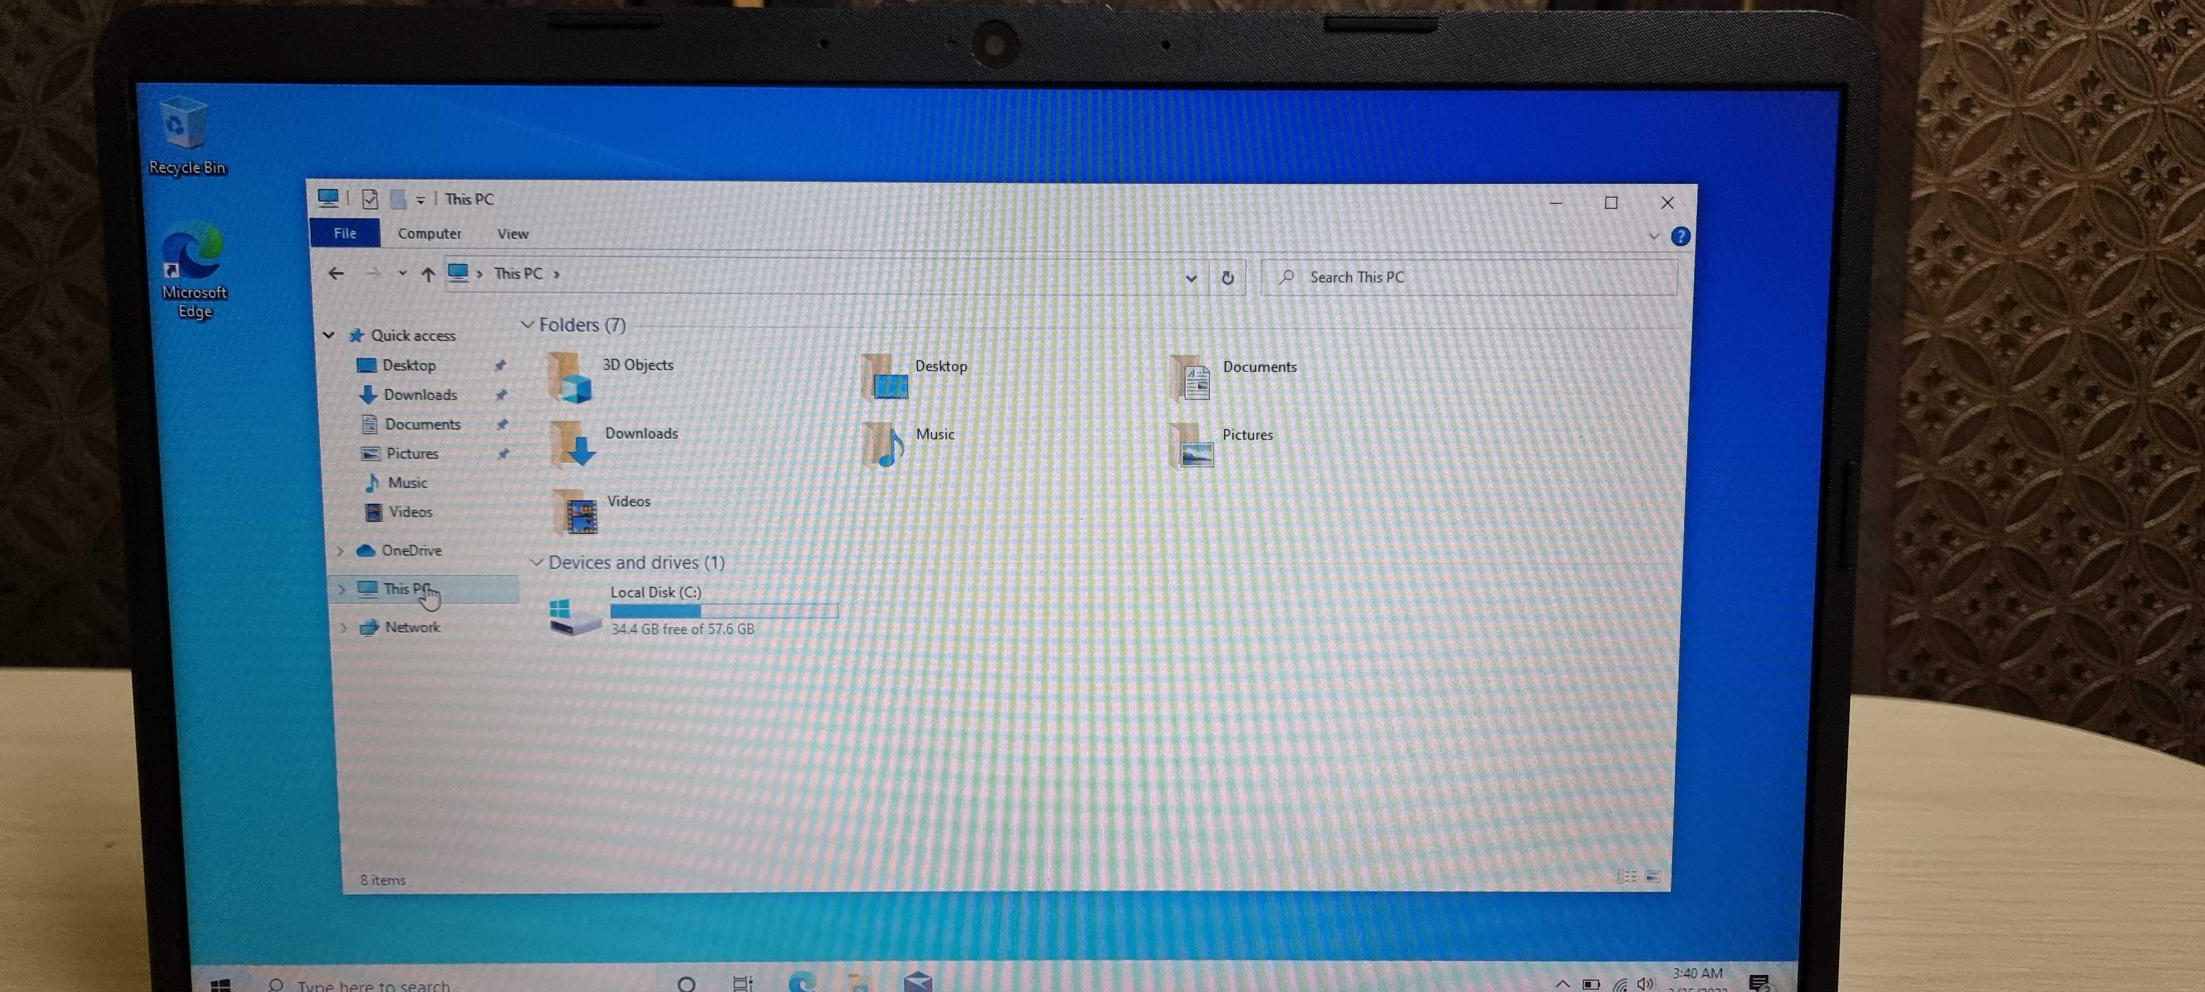Open the address bar history dropdown
Viewport: 2205px width, 992px height.
pyautogui.click(x=1191, y=277)
